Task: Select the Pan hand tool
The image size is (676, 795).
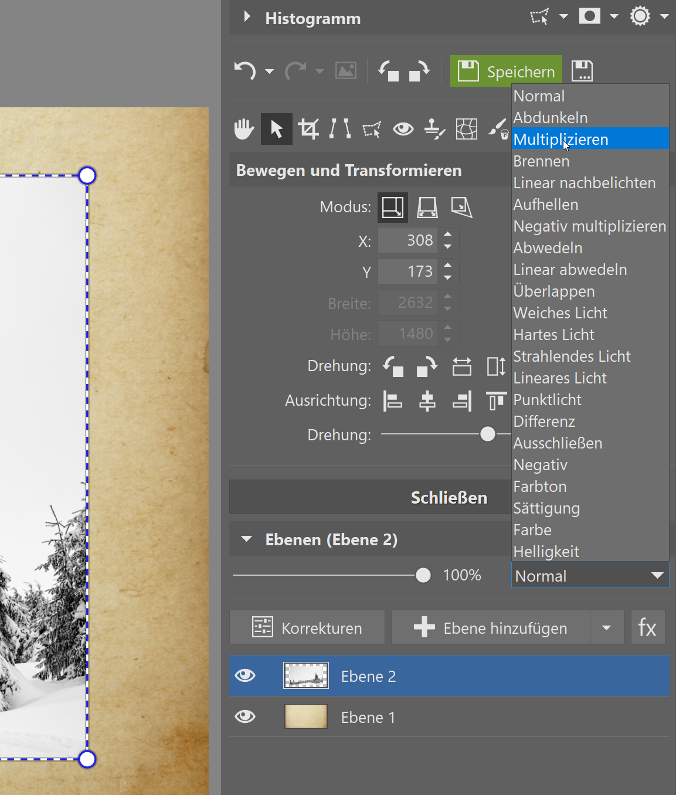Action: click(244, 129)
